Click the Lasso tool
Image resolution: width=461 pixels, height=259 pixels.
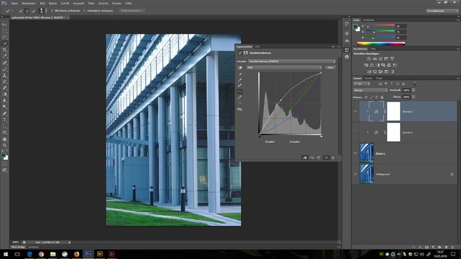coord(5,37)
